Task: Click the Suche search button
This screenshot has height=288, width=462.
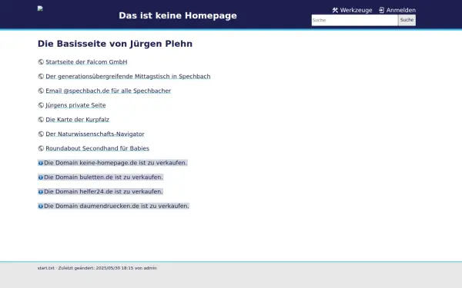Action: coord(407,20)
